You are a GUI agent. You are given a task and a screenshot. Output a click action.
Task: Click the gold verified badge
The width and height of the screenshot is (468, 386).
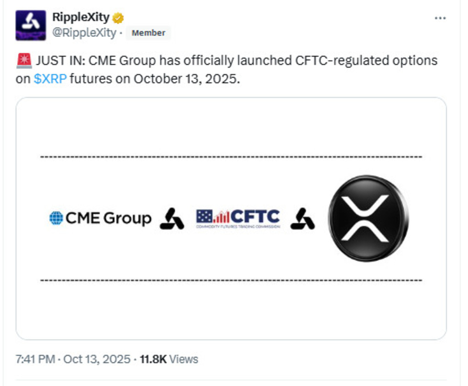point(118,18)
